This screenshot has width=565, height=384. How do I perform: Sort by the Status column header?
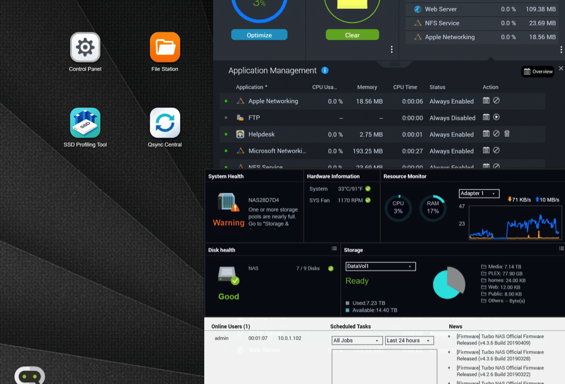click(437, 87)
